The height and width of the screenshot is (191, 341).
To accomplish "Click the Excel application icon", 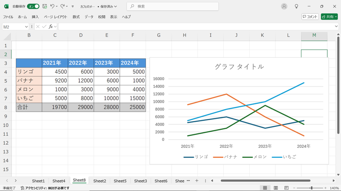I will tap(6, 6).
